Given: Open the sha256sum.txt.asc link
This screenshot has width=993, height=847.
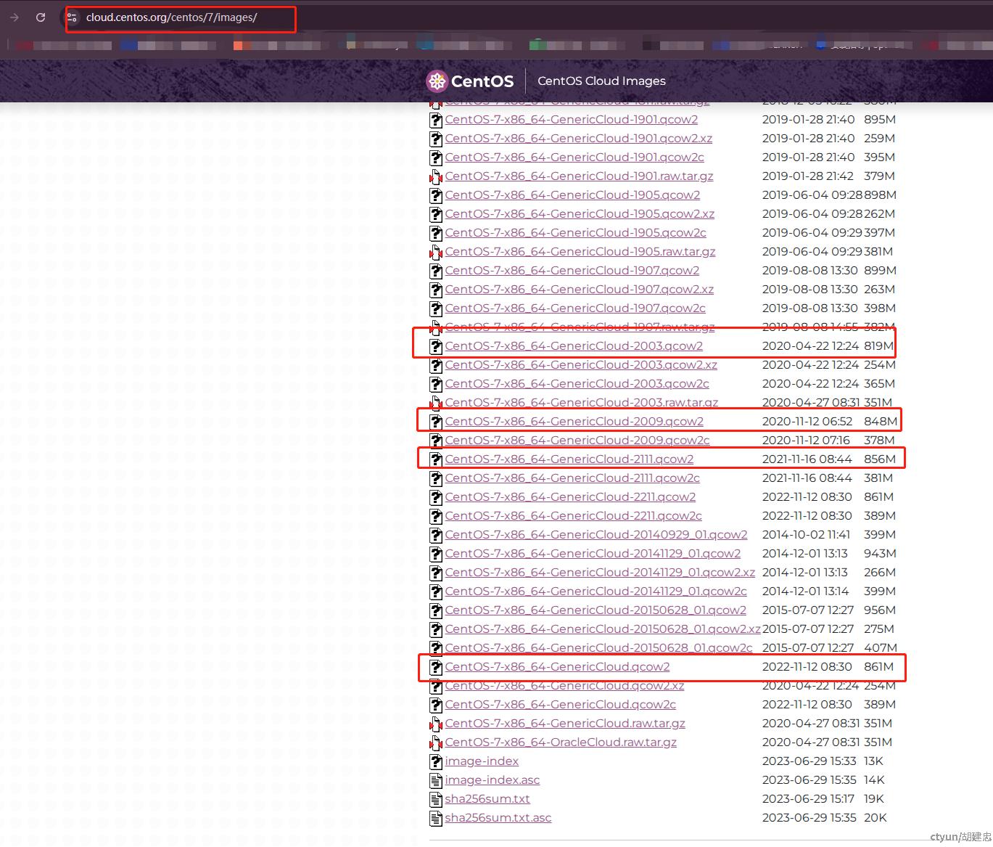Looking at the screenshot, I should [498, 818].
